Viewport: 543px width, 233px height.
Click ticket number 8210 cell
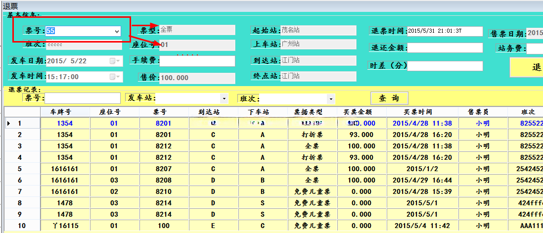(x=164, y=192)
